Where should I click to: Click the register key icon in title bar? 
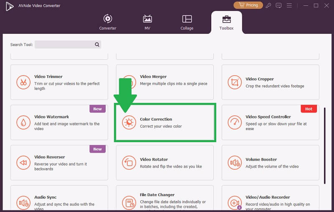(x=268, y=5)
